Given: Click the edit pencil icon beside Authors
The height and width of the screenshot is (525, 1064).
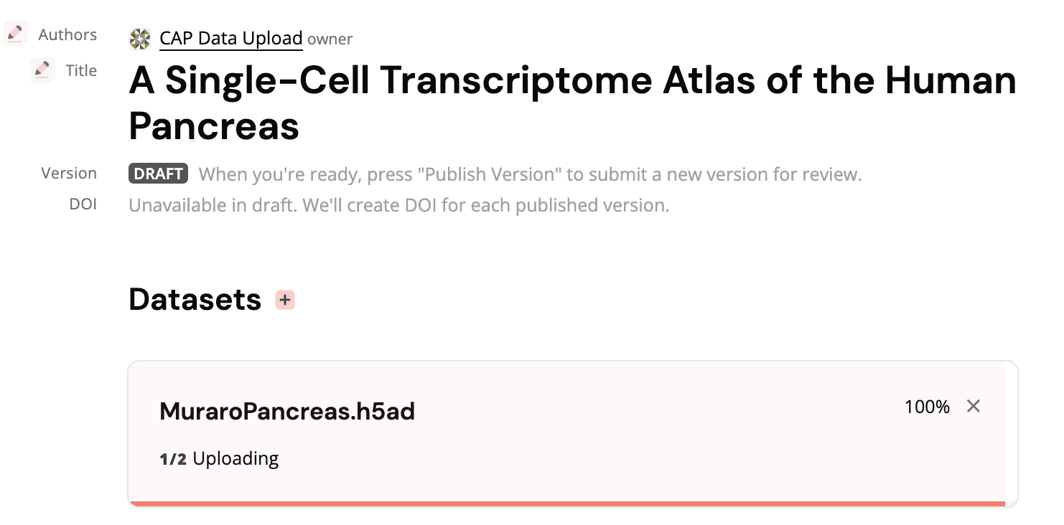Looking at the screenshot, I should click(x=15, y=34).
